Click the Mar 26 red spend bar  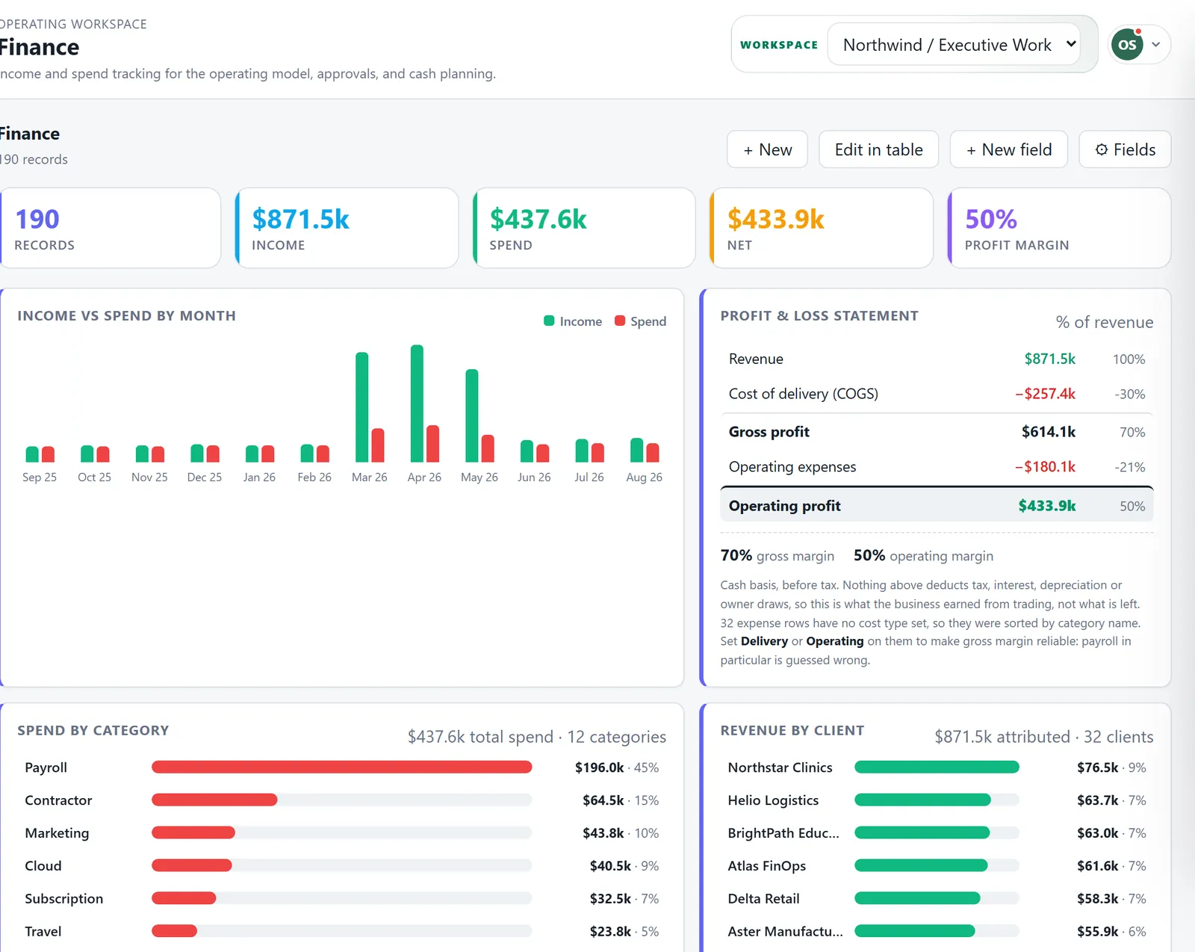pyautogui.click(x=378, y=445)
